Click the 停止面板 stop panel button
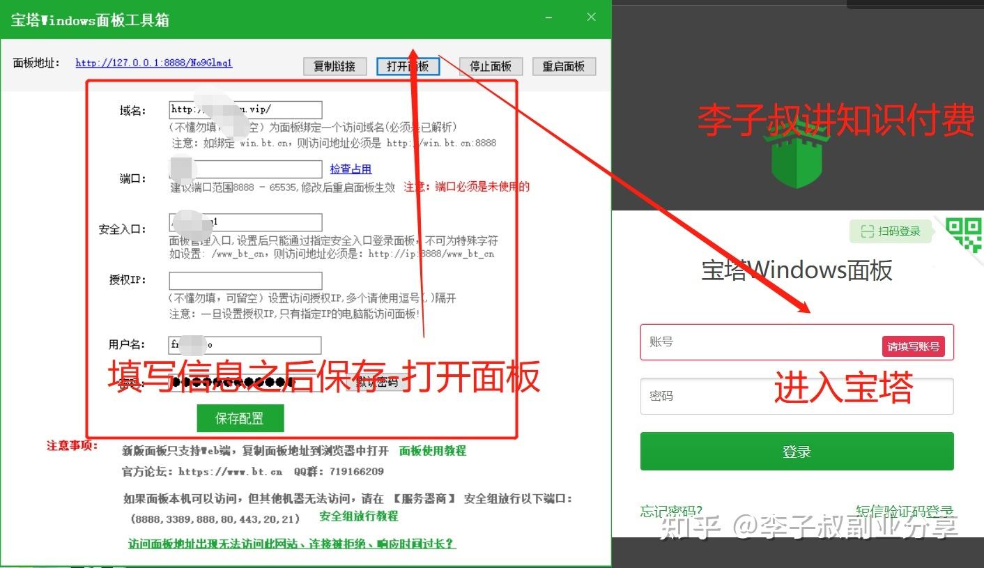The height and width of the screenshot is (568, 984). pyautogui.click(x=491, y=66)
